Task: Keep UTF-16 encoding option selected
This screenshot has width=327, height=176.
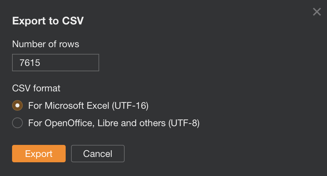Action: coord(17,106)
